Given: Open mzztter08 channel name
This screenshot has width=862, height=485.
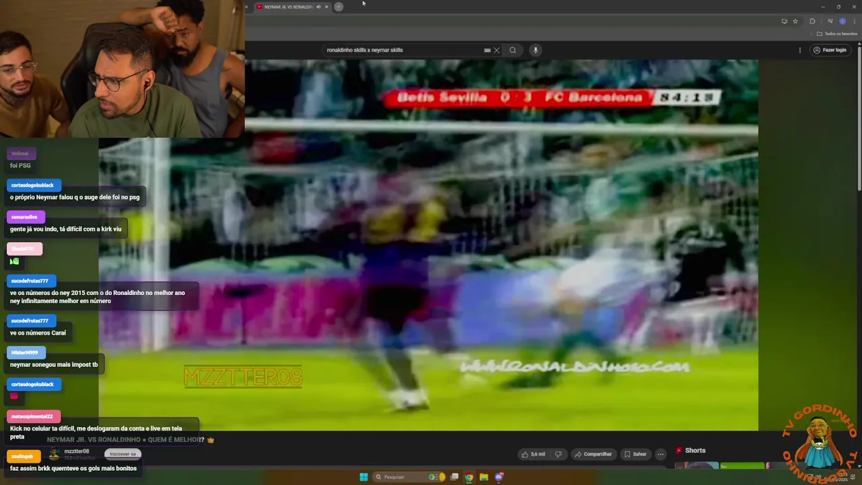Looking at the screenshot, I should coord(77,451).
